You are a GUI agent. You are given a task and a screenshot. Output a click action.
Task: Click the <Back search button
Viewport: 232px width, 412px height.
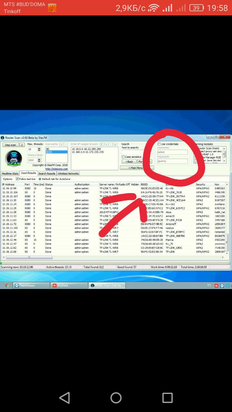pyautogui.click(x=129, y=162)
